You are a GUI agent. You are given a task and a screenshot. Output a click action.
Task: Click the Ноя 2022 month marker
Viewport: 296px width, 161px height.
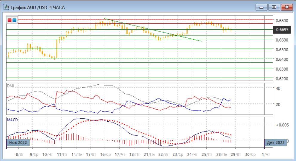pyautogui.click(x=18, y=143)
